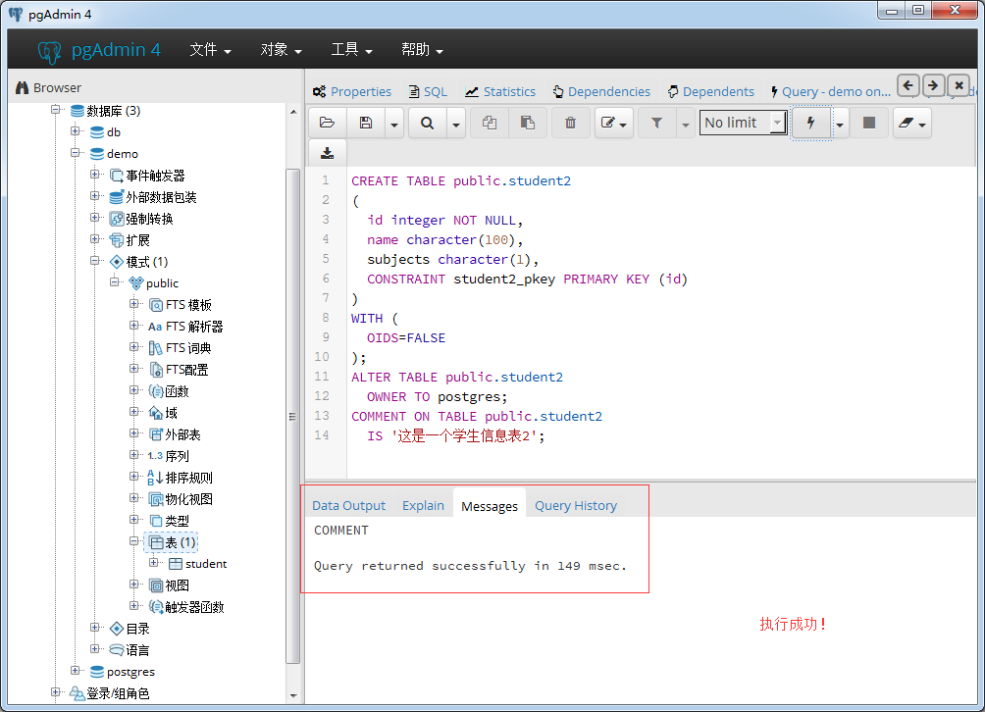
Task: Click browser tree scroll-down arrow
Action: pyautogui.click(x=293, y=695)
